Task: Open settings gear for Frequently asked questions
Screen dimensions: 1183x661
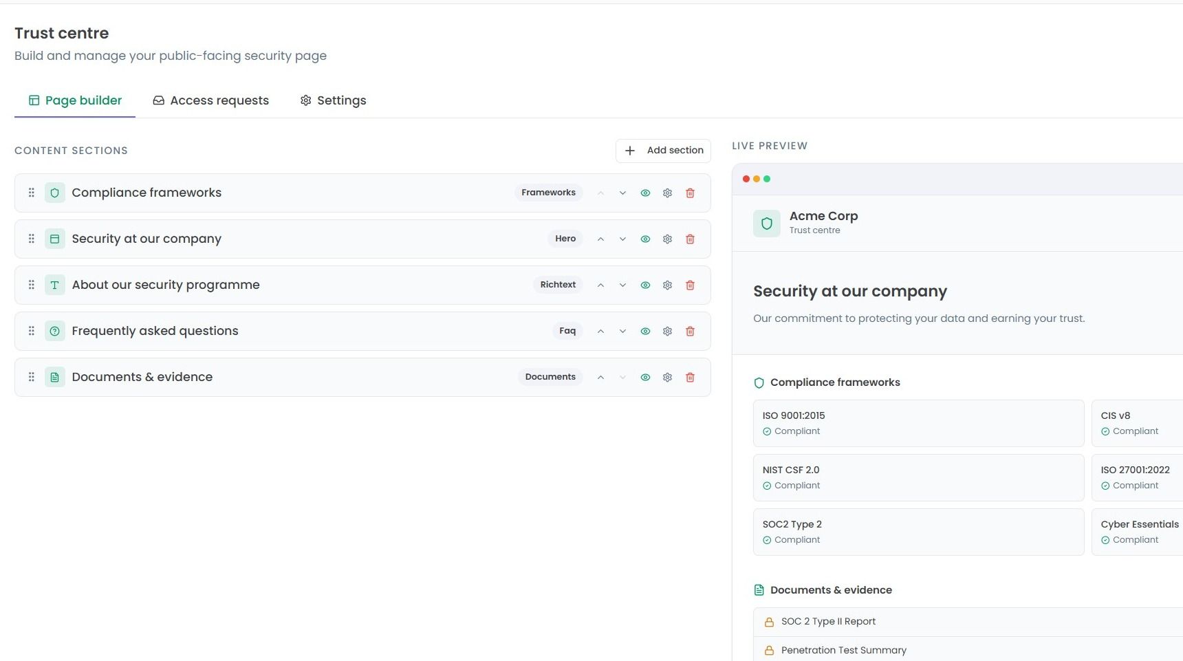Action: 667,332
